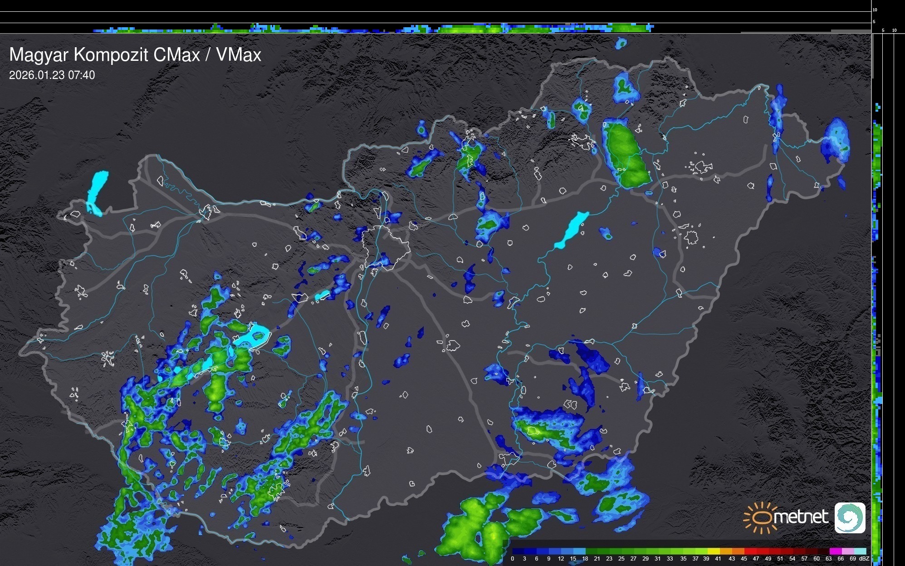905x566 pixels.
Task: Click the green 21 dBZ legend swatch
Action: 603,551
